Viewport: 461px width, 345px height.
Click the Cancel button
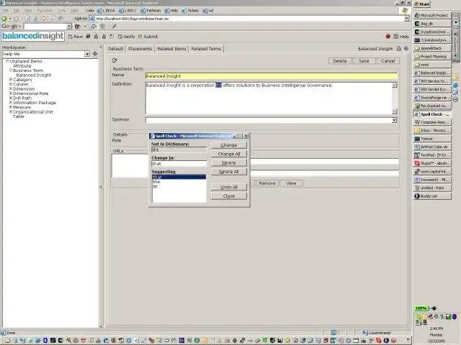[388, 60]
